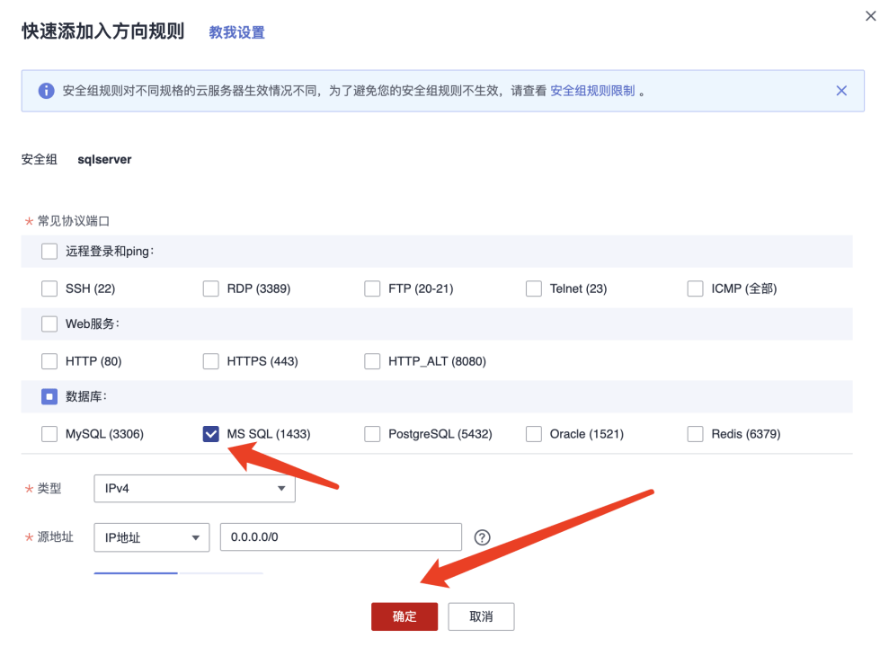
Task: Expand the IP地址 source type dropdown
Action: (151, 537)
